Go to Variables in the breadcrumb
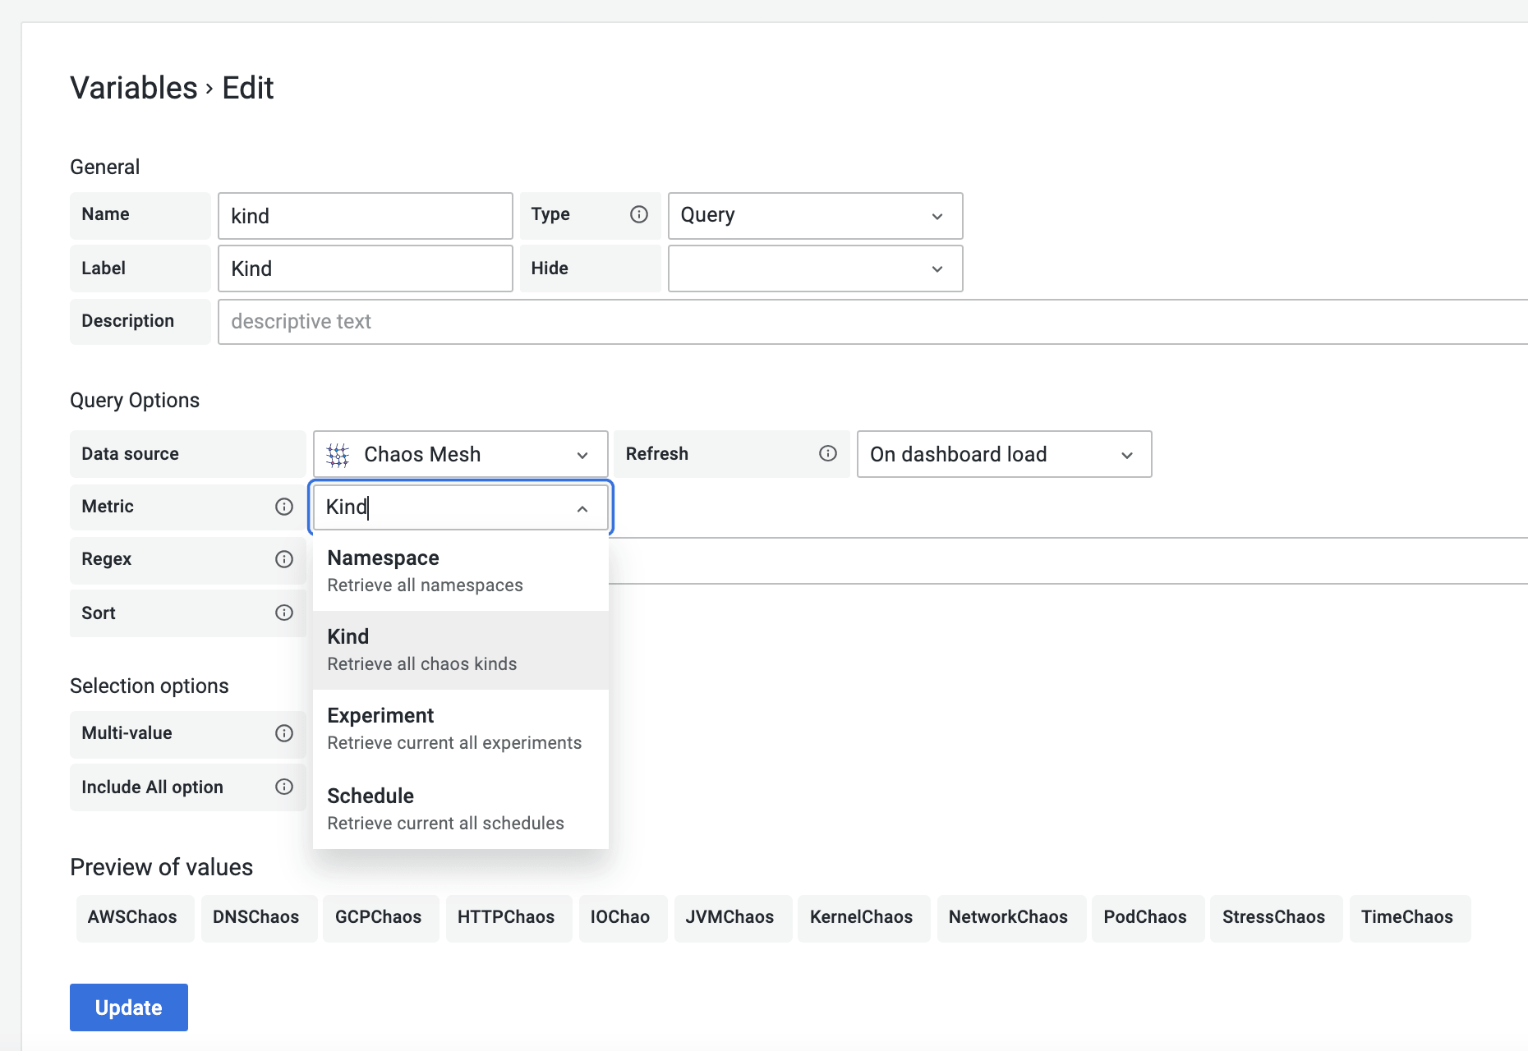Screen dimensions: 1528x1051 134,88
